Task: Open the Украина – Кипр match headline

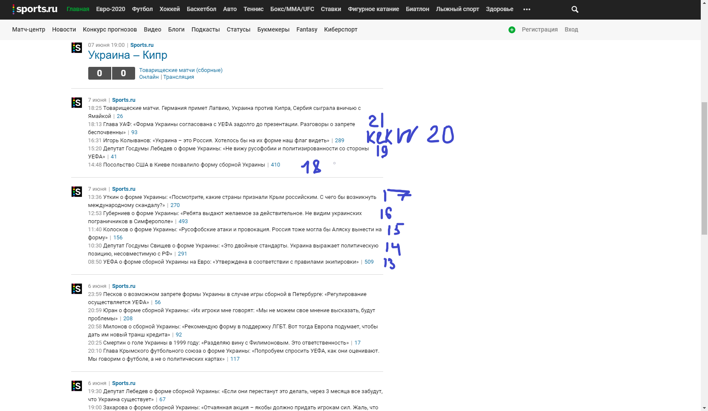Action: tap(127, 55)
